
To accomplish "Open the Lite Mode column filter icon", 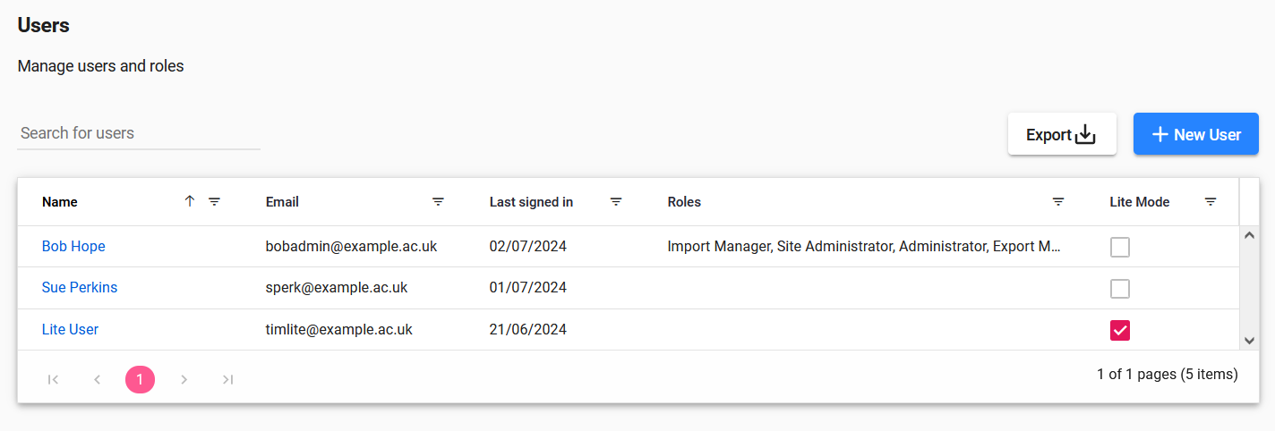I will pos(1211,202).
